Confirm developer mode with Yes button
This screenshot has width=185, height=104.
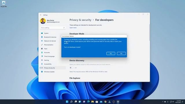pos(111,53)
